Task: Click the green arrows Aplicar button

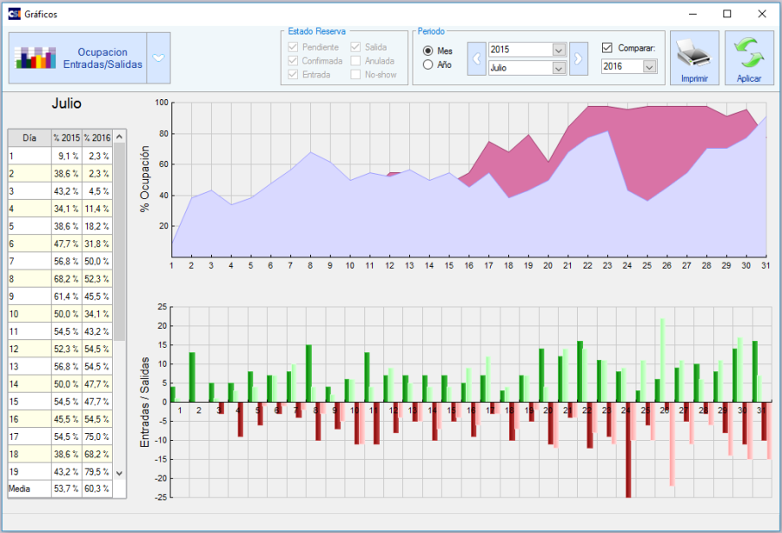Action: tap(749, 58)
